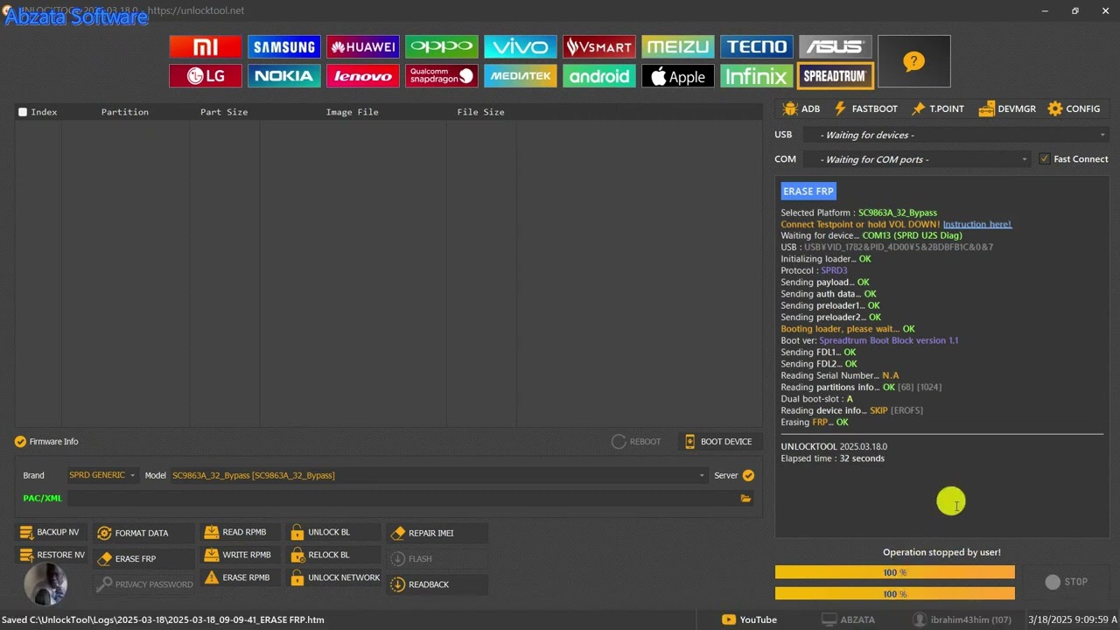Image resolution: width=1120 pixels, height=630 pixels.
Task: Browse for PAC/XML file with folder icon
Action: [745, 499]
